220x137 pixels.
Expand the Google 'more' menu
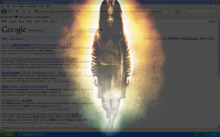click(54, 21)
